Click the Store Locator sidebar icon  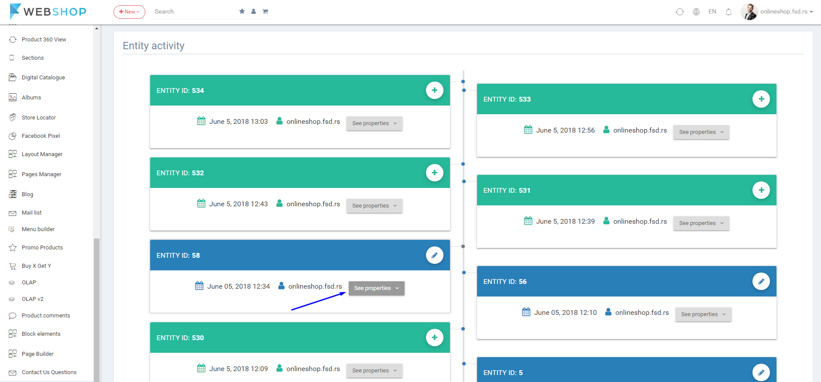pyautogui.click(x=13, y=117)
